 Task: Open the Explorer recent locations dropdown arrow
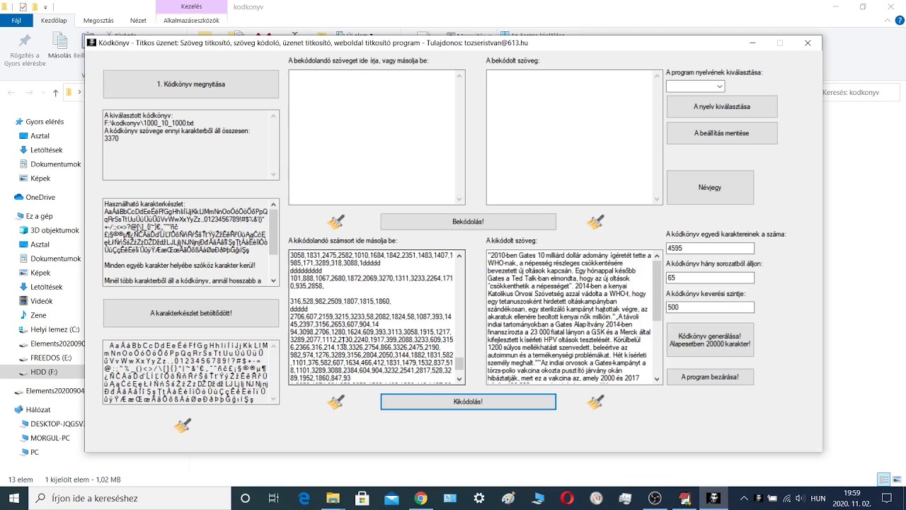pos(43,93)
